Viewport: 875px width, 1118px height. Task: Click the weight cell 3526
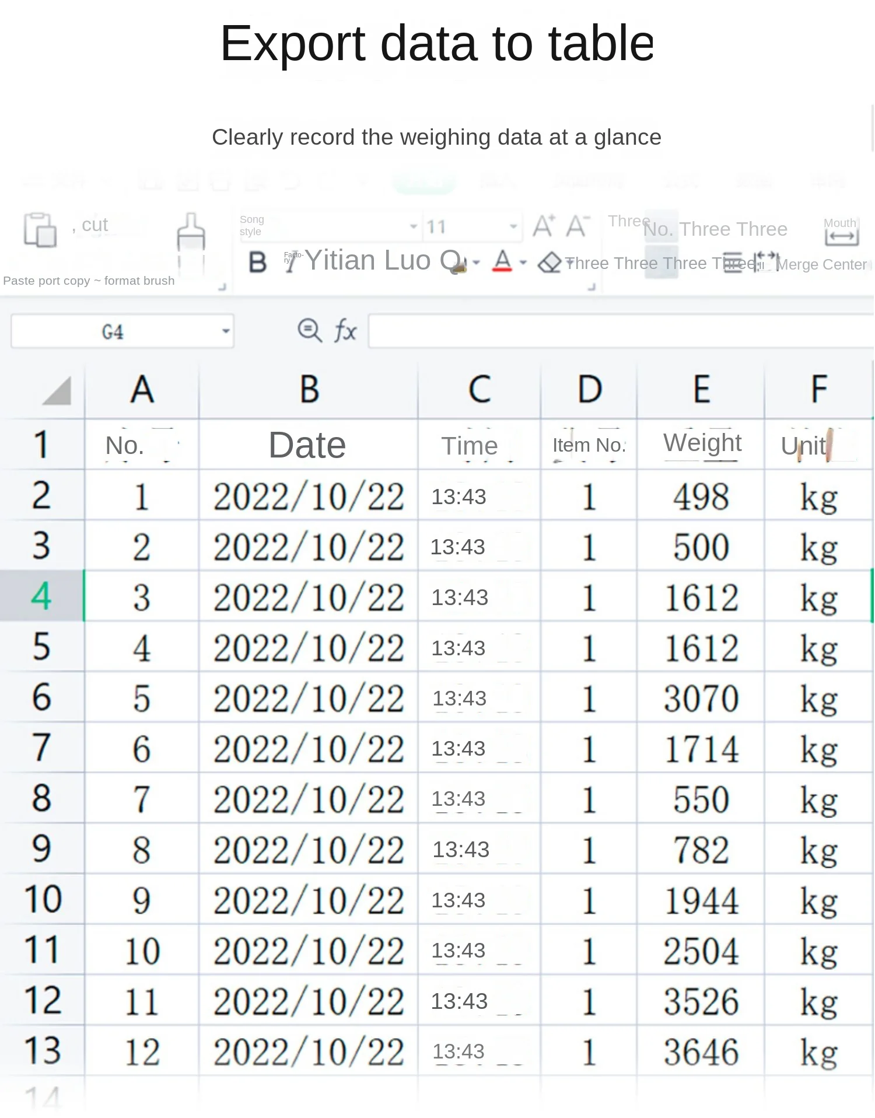[x=701, y=1001]
